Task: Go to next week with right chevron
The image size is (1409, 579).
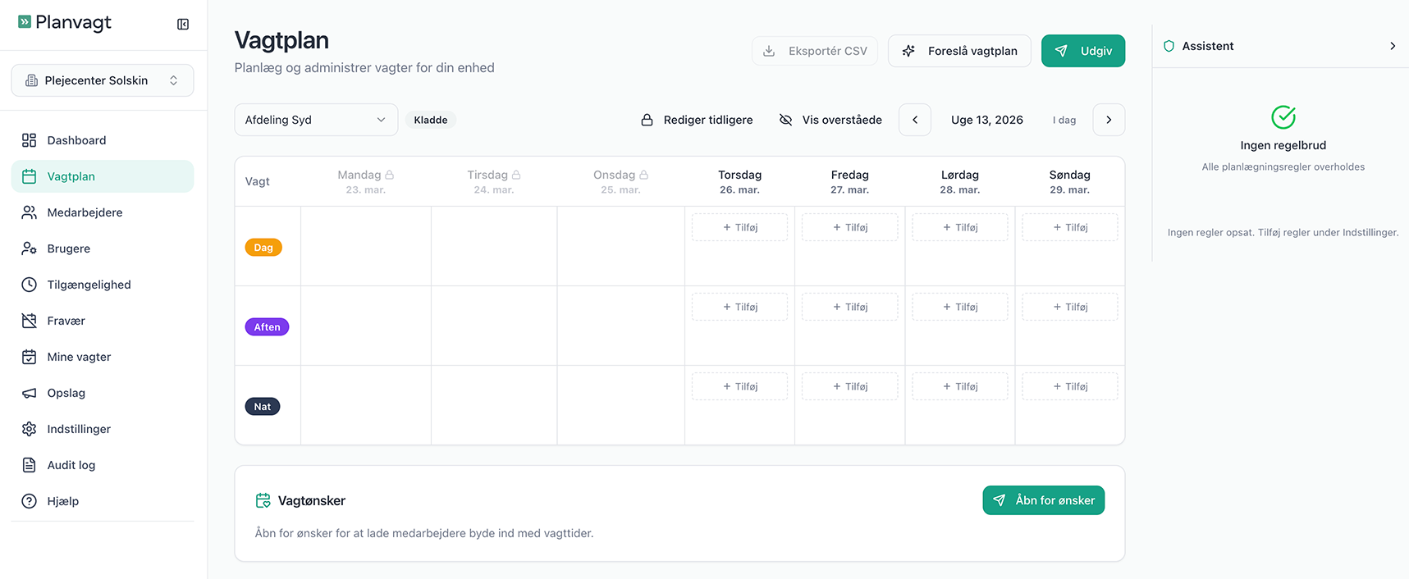Action: [1109, 120]
